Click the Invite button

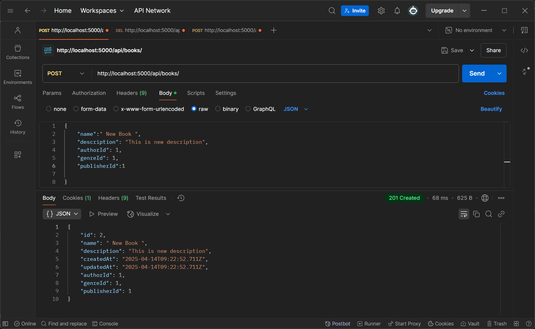click(355, 11)
